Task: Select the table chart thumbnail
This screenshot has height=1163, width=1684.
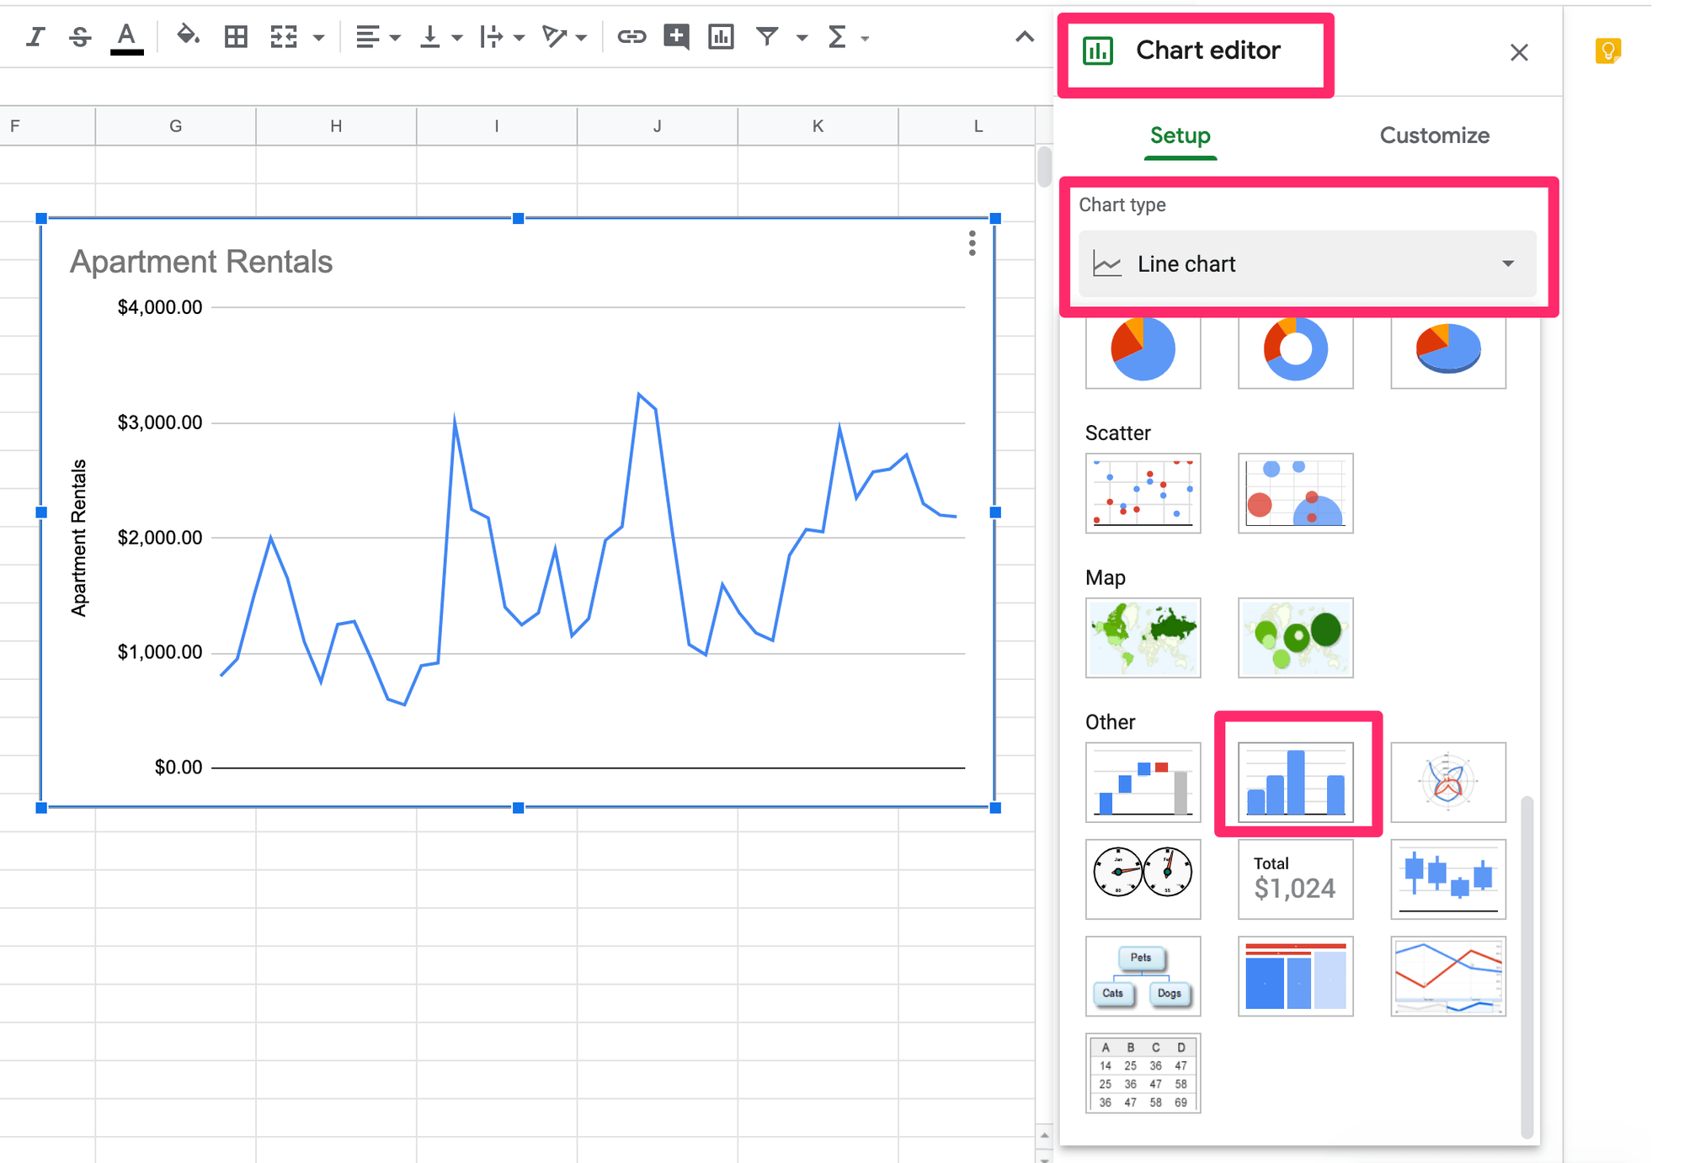Action: pyautogui.click(x=1143, y=1073)
